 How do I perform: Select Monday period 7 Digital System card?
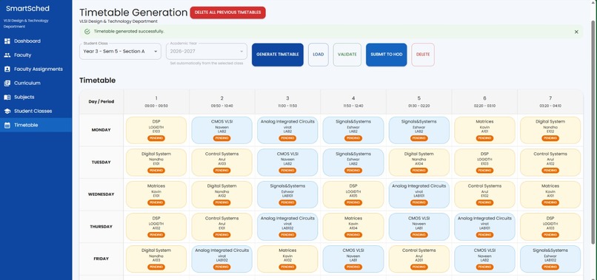click(x=550, y=130)
